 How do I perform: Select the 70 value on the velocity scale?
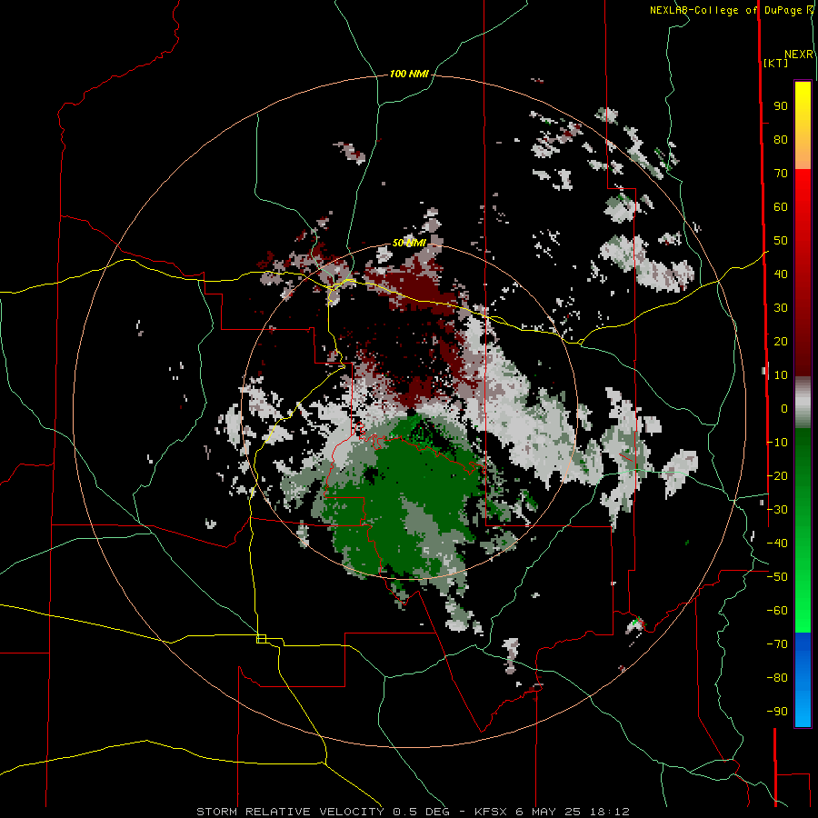(781, 174)
